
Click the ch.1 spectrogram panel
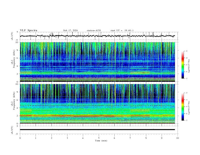(97, 62)
